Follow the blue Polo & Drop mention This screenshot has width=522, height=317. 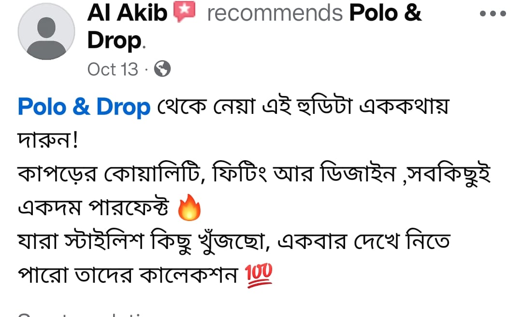coord(84,107)
